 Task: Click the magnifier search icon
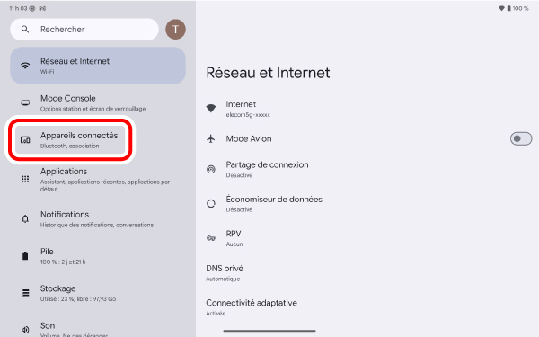pos(25,30)
